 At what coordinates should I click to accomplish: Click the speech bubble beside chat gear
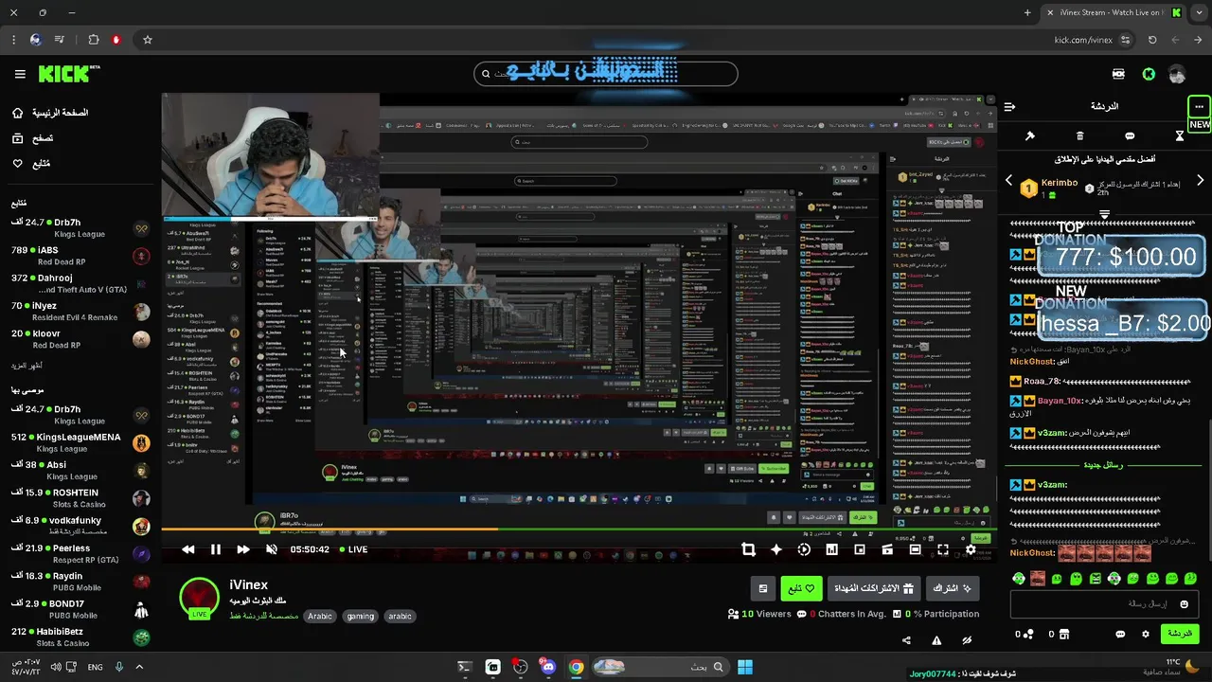point(1120,634)
